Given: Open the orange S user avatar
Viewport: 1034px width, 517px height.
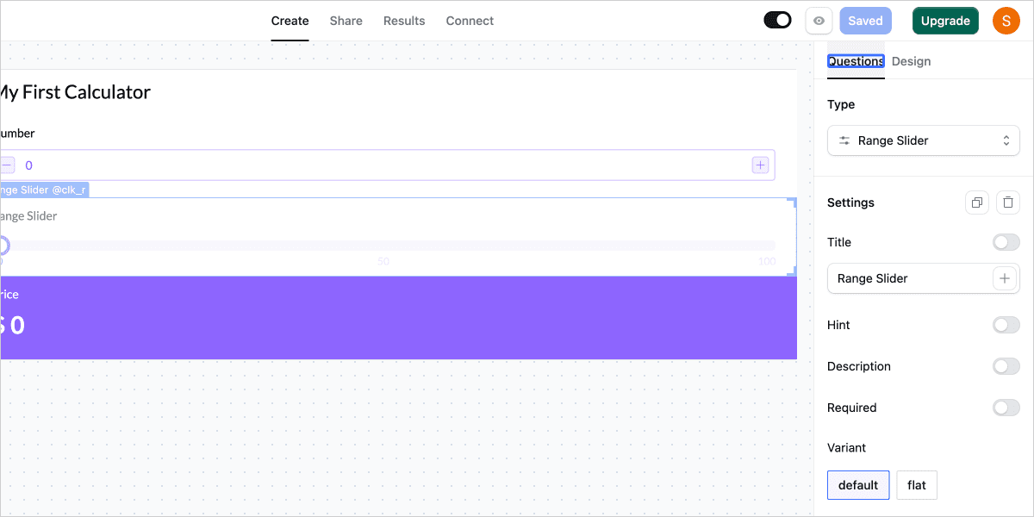Looking at the screenshot, I should pyautogui.click(x=1006, y=21).
